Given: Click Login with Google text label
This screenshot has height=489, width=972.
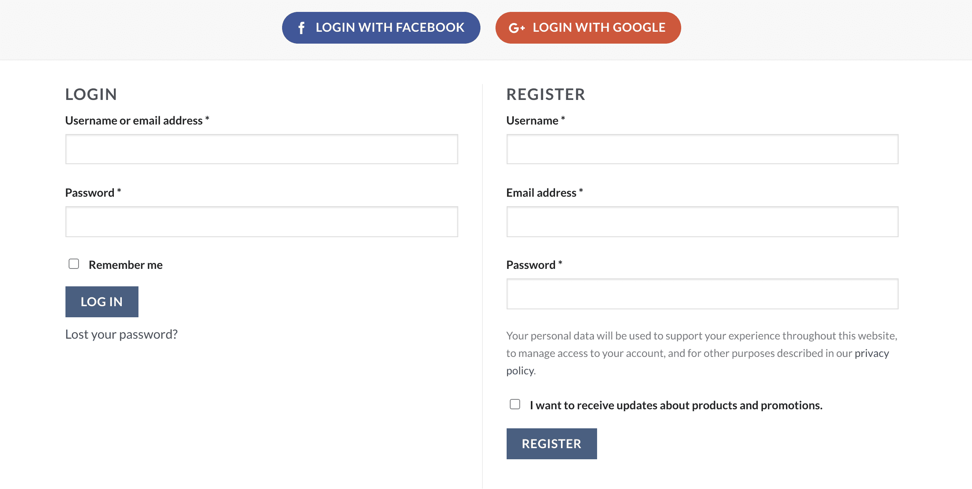Looking at the screenshot, I should 599,27.
